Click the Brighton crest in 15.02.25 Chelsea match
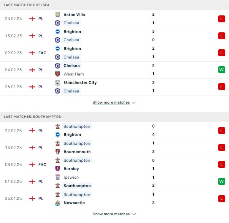Viewport: 229px width, 223px height. [x=58, y=32]
